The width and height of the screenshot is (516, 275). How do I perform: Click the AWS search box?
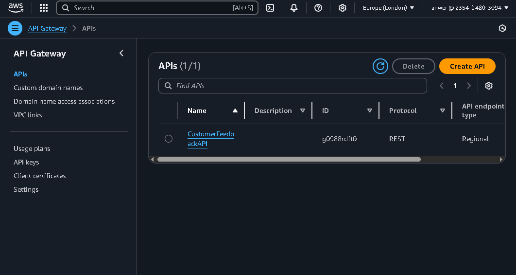(157, 8)
